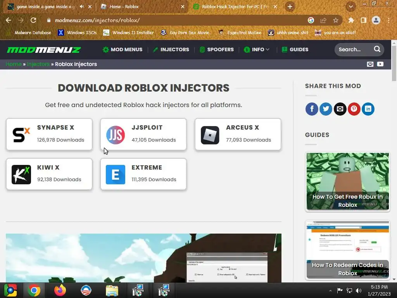Open 'How To Get Free Robux' guide thumbnail

click(x=348, y=182)
